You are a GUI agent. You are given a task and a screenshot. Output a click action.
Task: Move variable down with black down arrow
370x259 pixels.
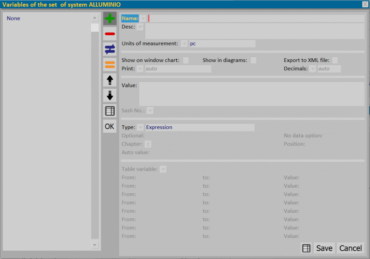(110, 95)
